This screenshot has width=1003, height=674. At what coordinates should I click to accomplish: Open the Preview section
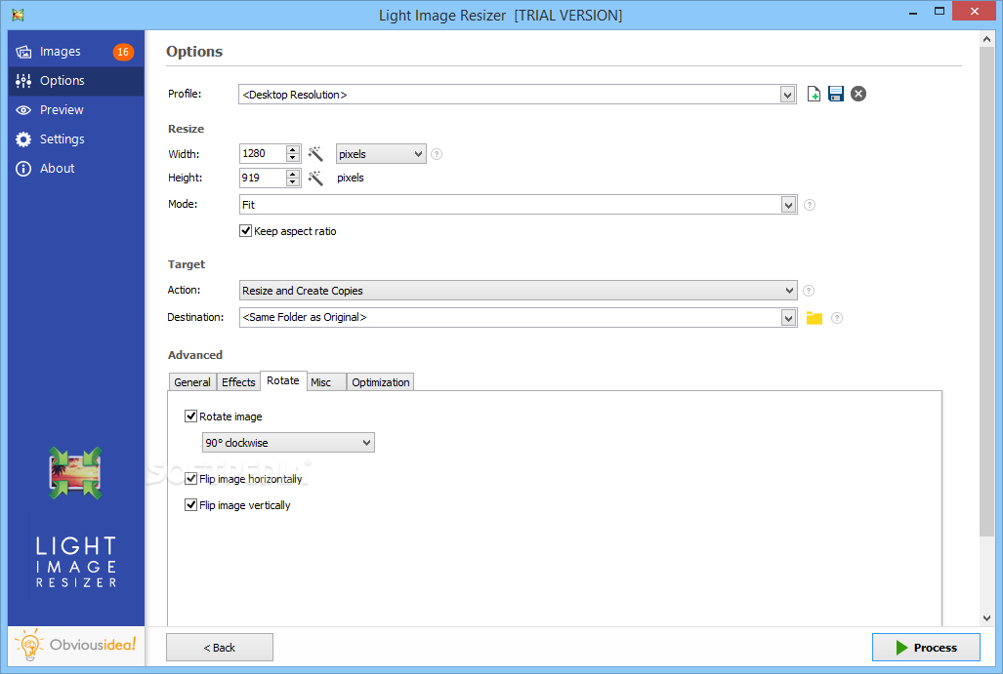(75, 110)
